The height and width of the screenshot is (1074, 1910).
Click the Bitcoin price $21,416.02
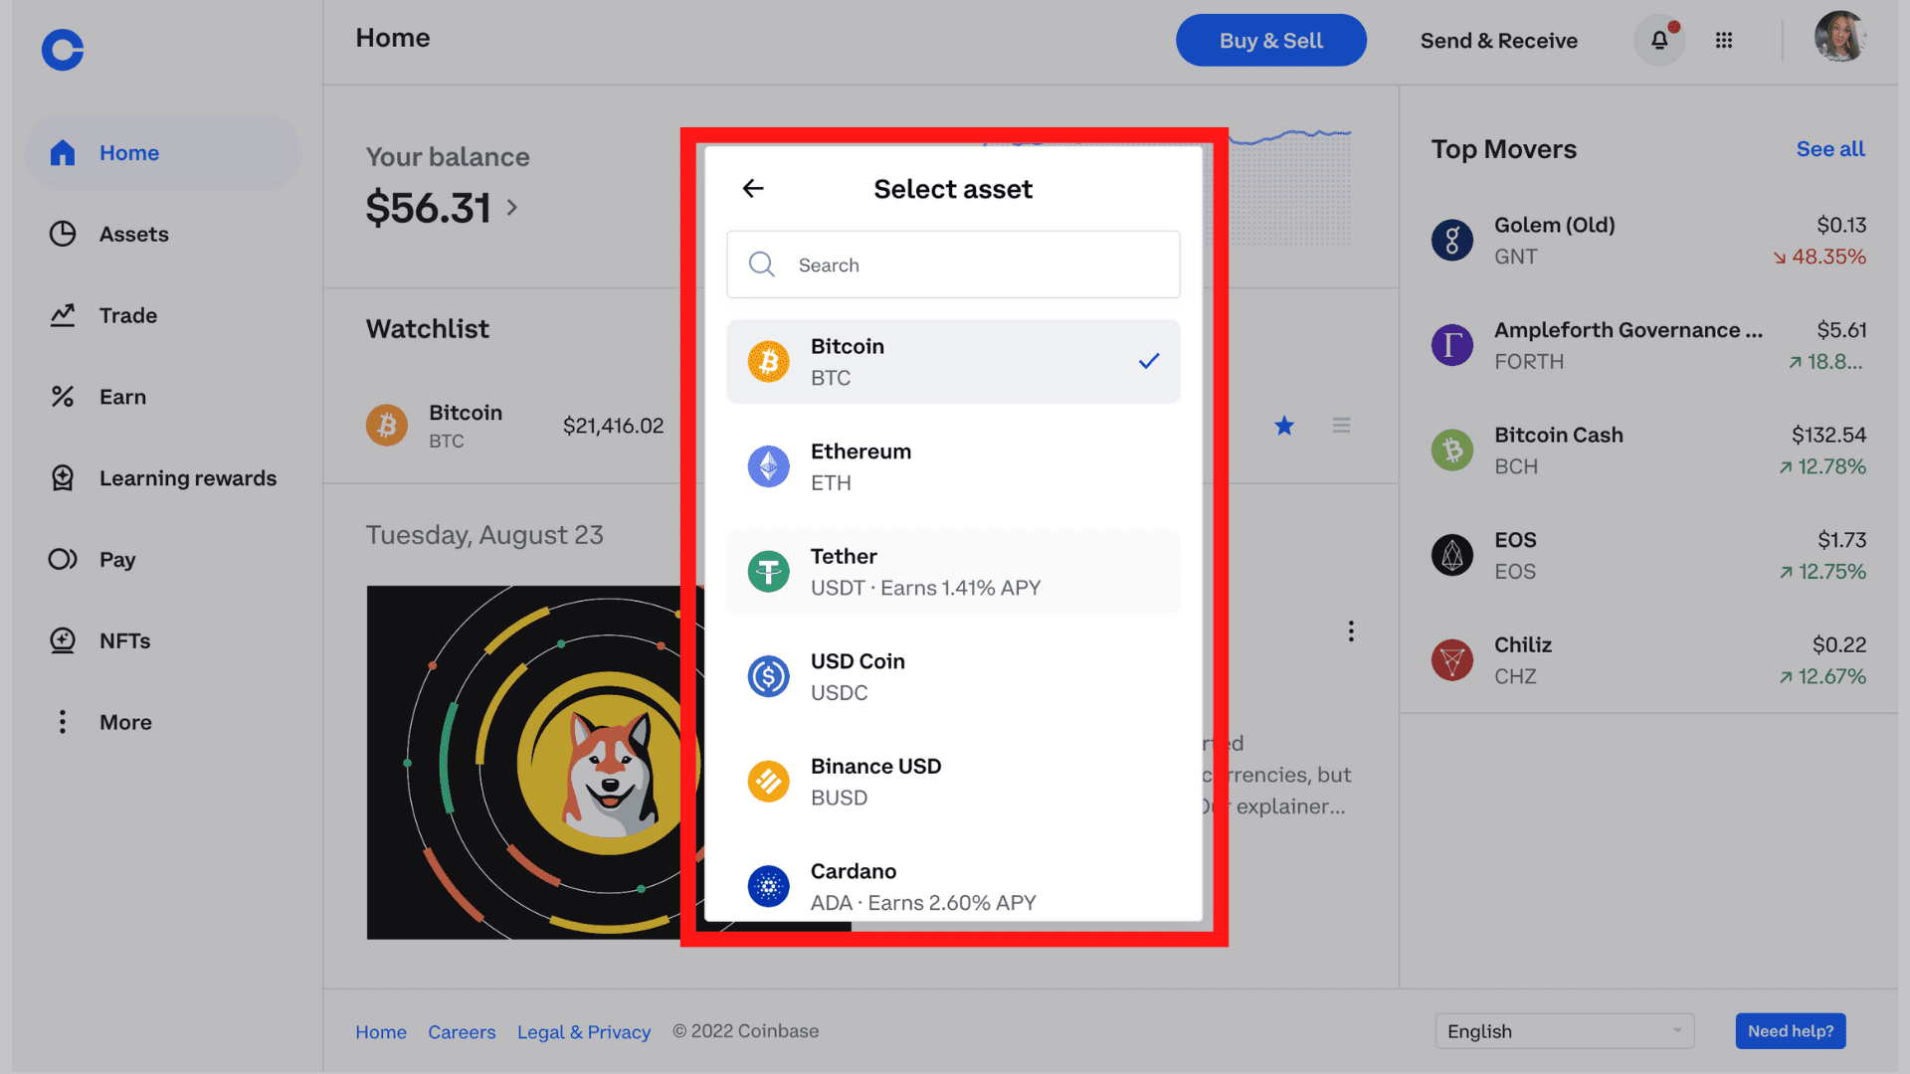coord(613,426)
